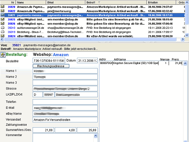Click the Datum input field
The height and width of the screenshot is (142, 189).
(87, 61)
